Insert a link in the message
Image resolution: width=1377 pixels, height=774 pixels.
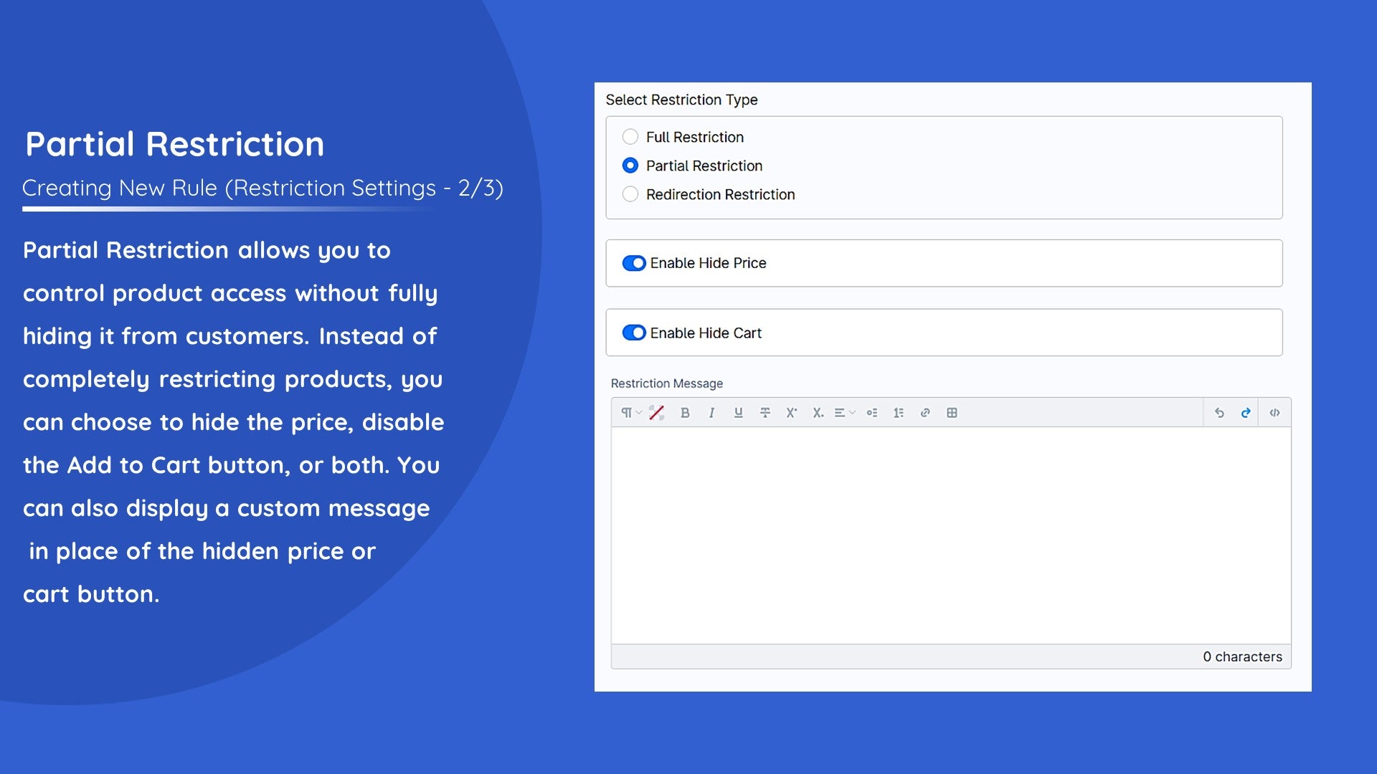click(x=925, y=413)
